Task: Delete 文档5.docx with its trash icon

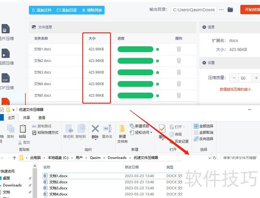Action: 179,95
